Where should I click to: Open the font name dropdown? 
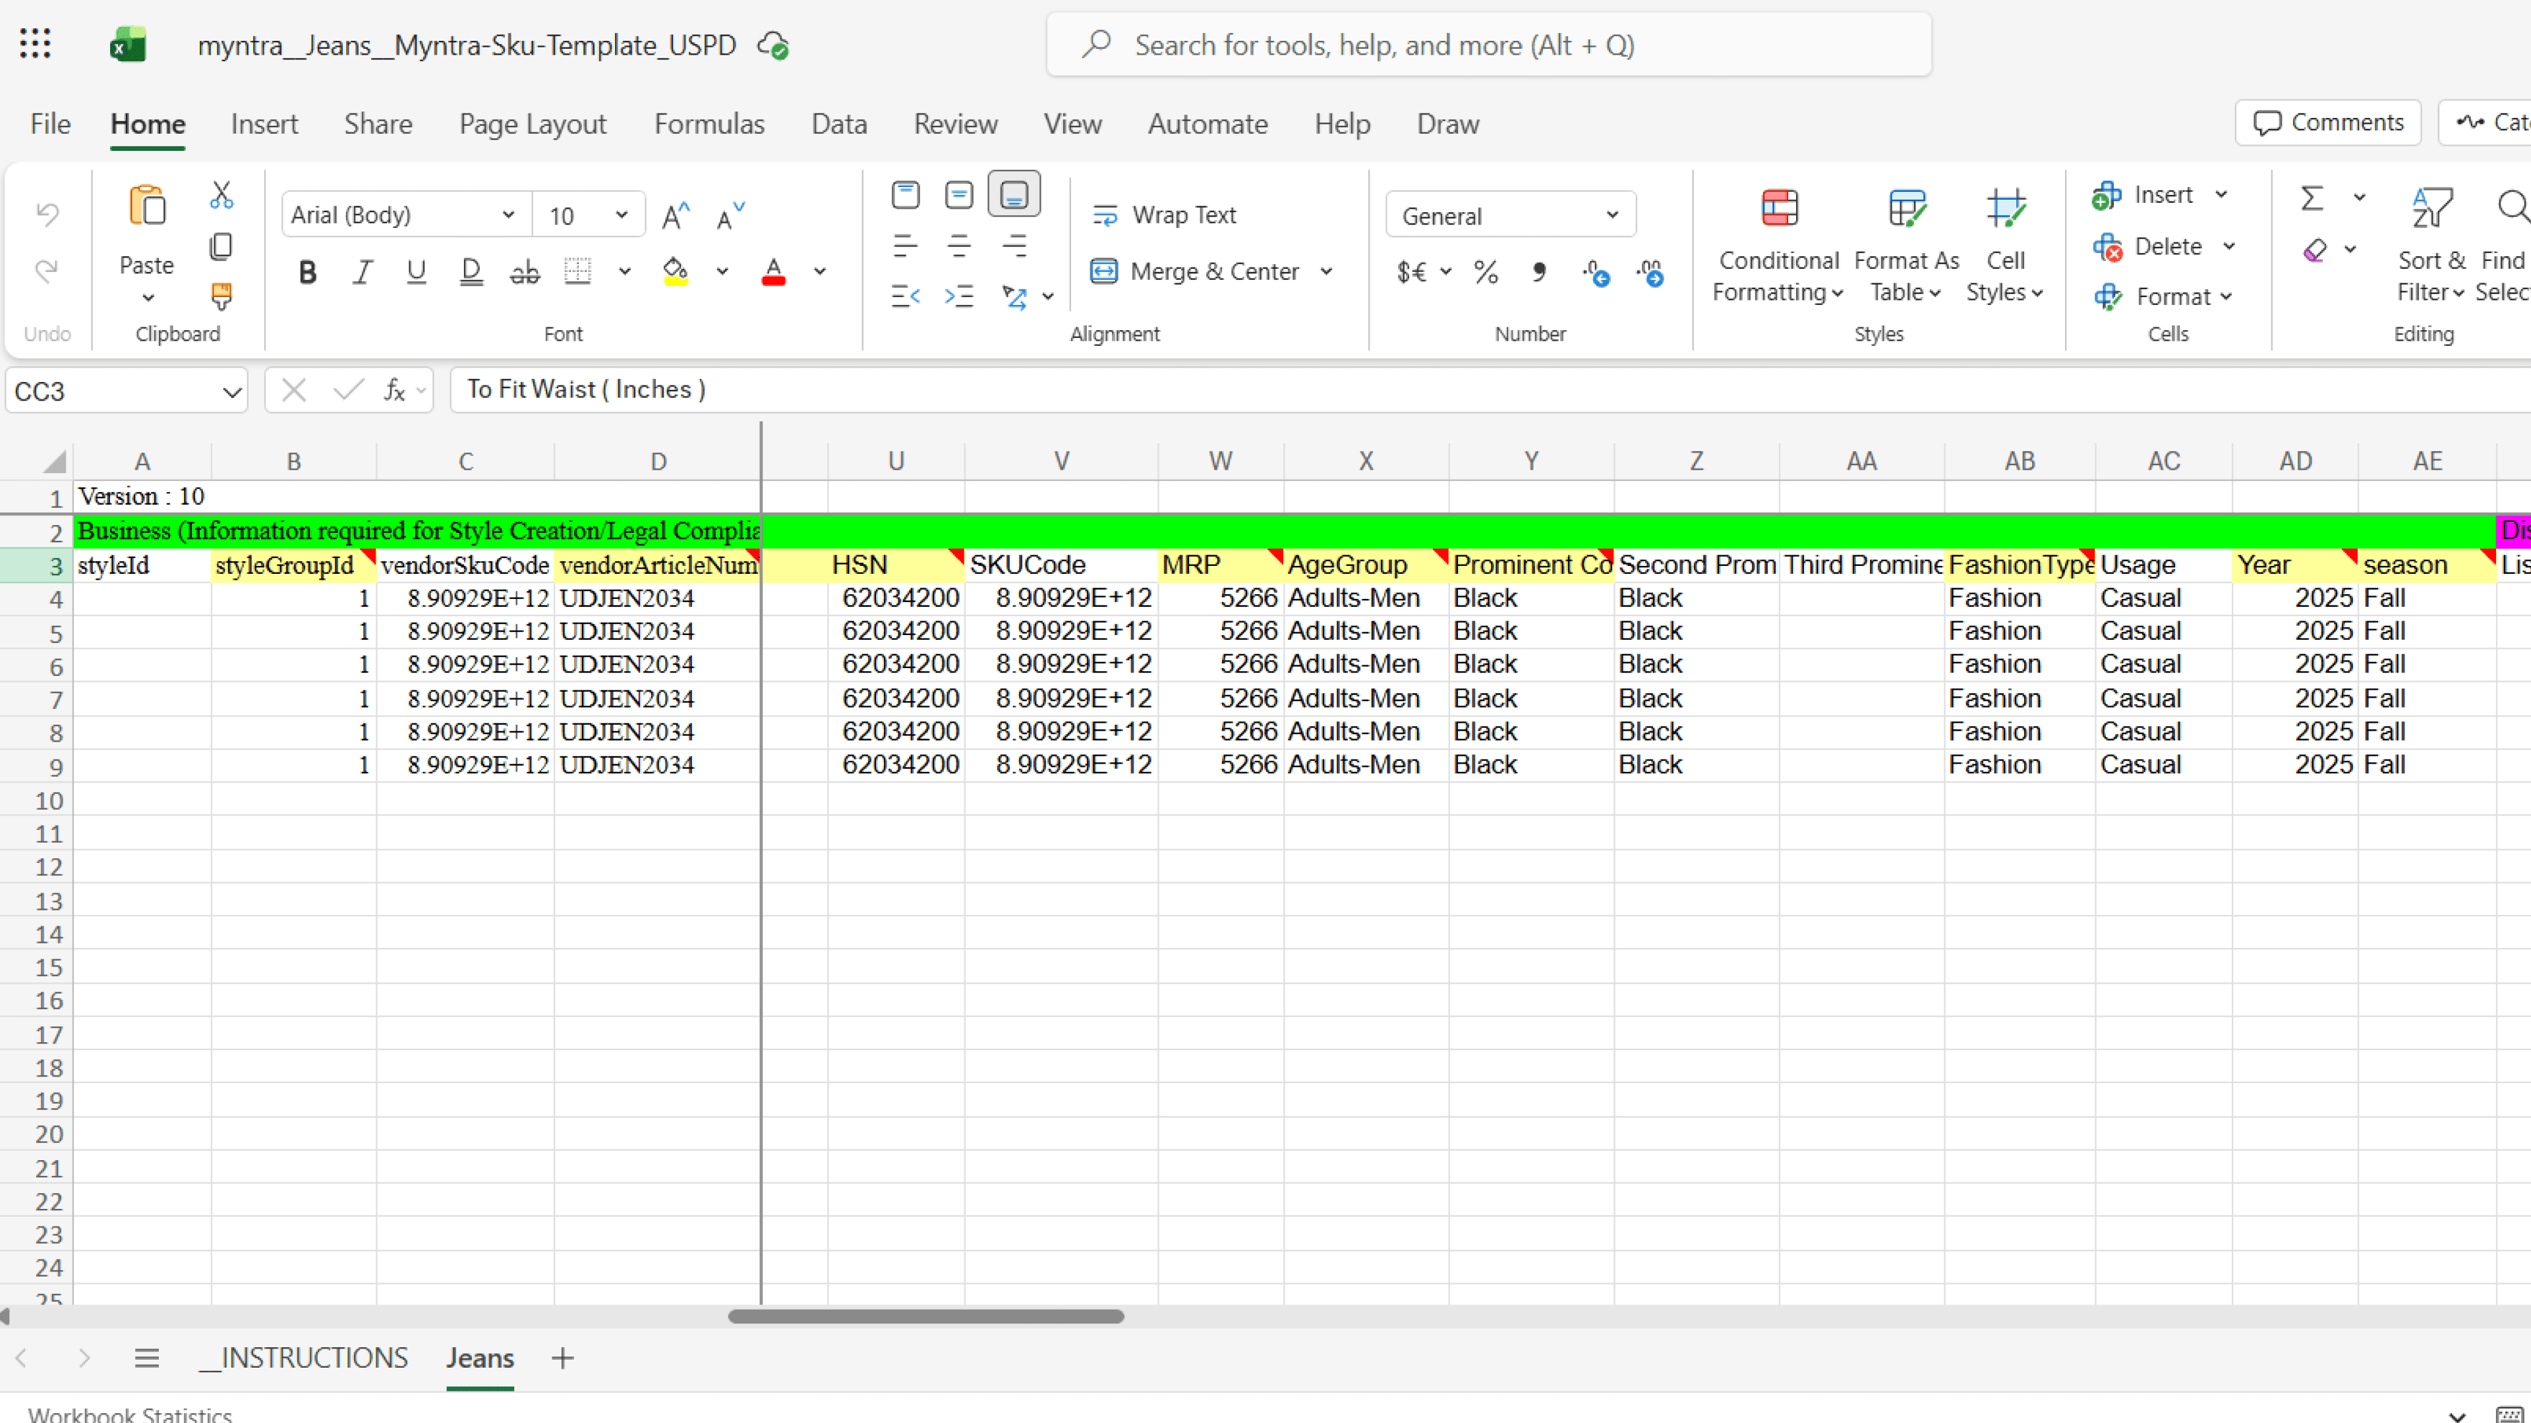(x=507, y=215)
